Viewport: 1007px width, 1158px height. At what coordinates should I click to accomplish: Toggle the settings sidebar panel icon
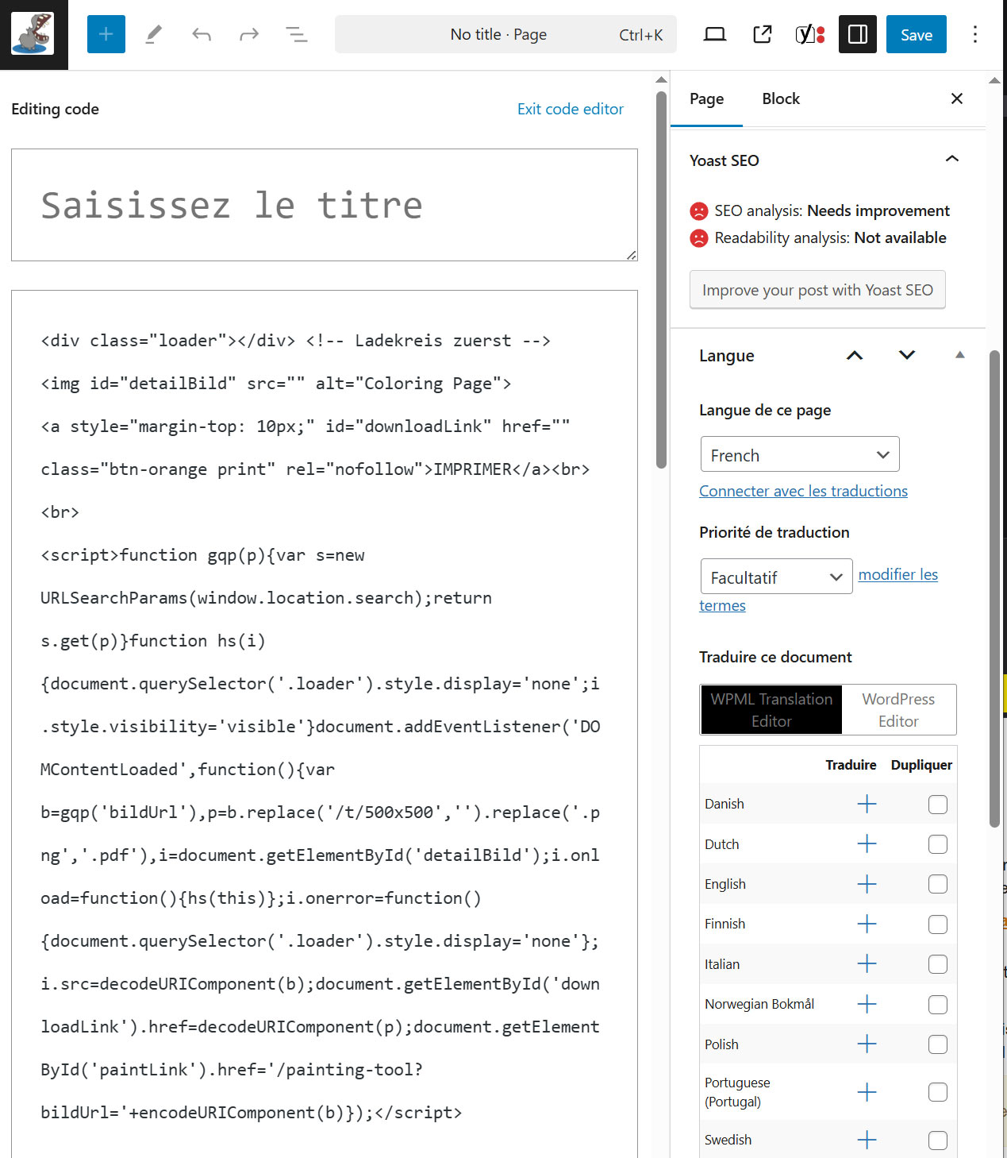(x=858, y=34)
